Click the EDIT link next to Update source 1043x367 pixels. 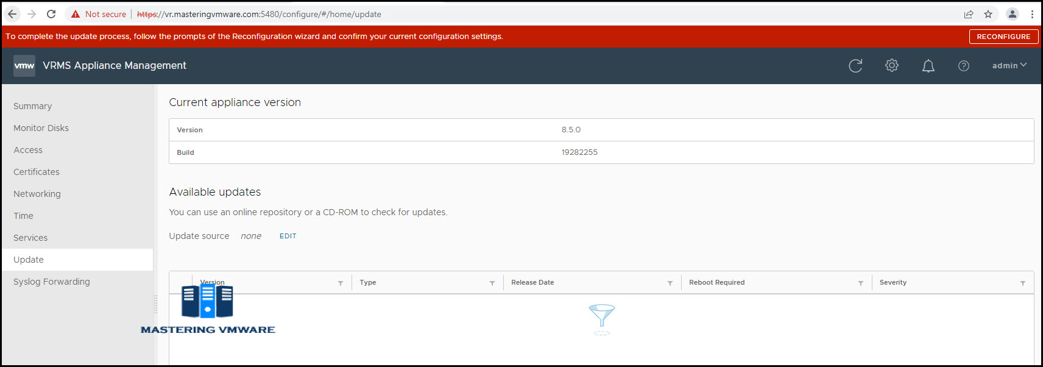pos(288,236)
